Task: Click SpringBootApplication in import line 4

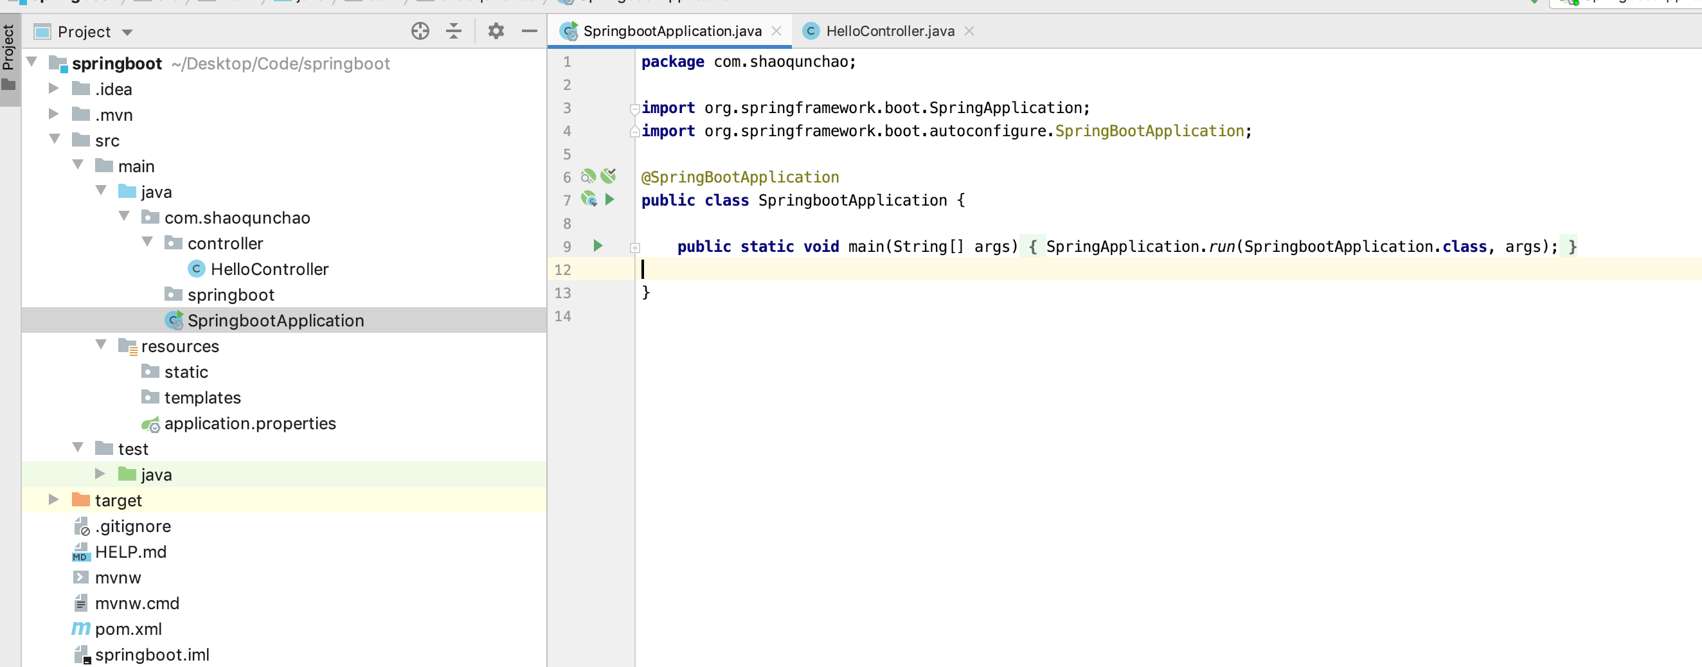Action: click(1149, 130)
